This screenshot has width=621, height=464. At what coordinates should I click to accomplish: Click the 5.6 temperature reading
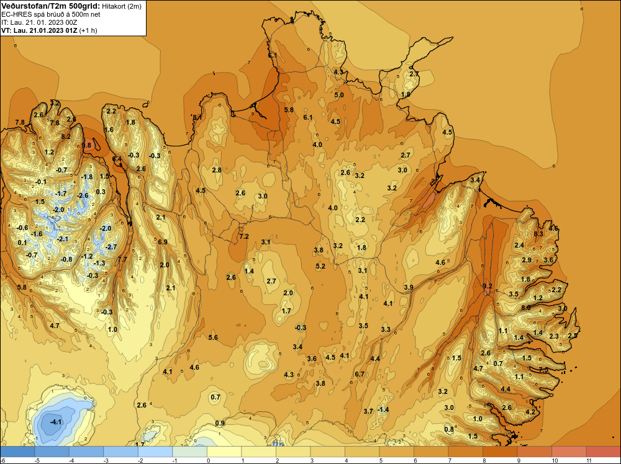click(x=213, y=337)
